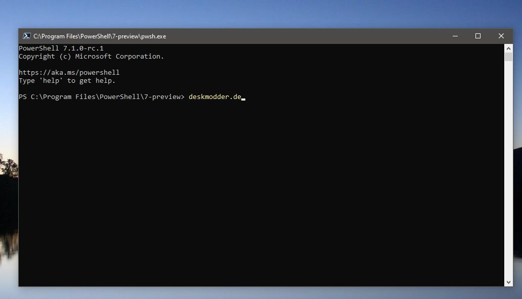The width and height of the screenshot is (522, 299).
Task: Click the "Type 'help' to get help." line
Action: (x=67, y=80)
